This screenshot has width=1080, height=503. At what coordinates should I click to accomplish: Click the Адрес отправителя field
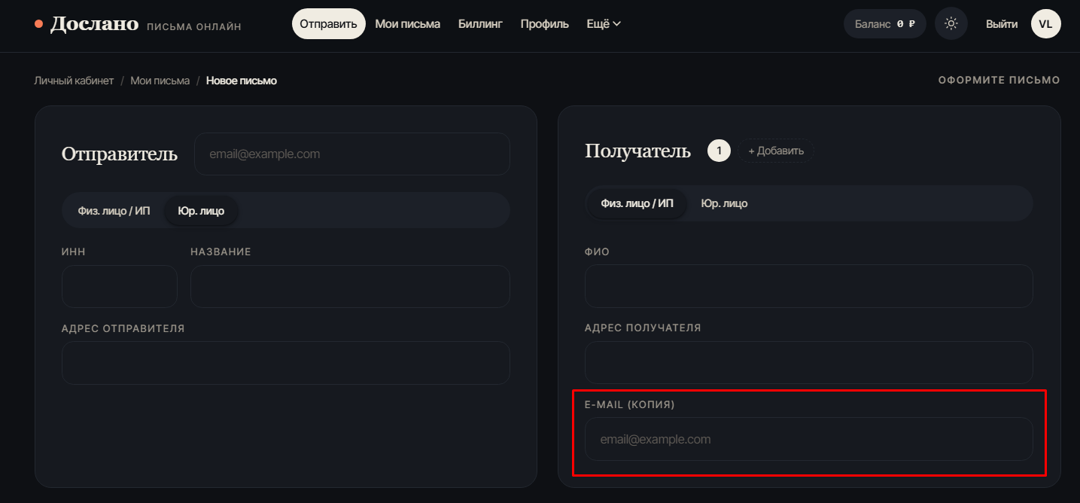285,363
